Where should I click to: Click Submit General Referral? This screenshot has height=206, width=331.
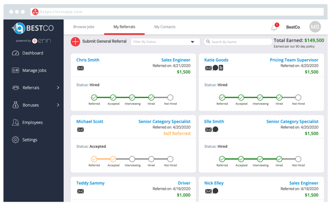tap(104, 41)
